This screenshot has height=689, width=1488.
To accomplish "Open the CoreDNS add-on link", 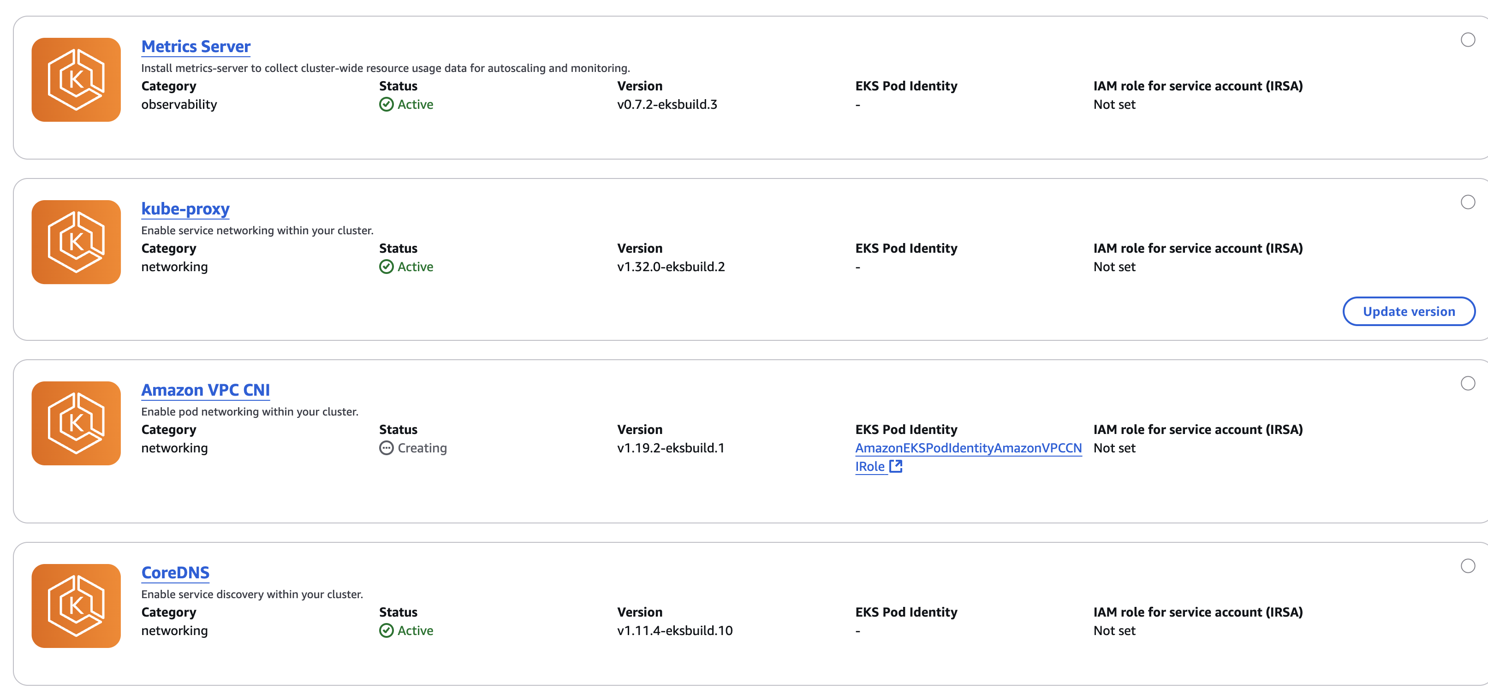I will [x=176, y=572].
